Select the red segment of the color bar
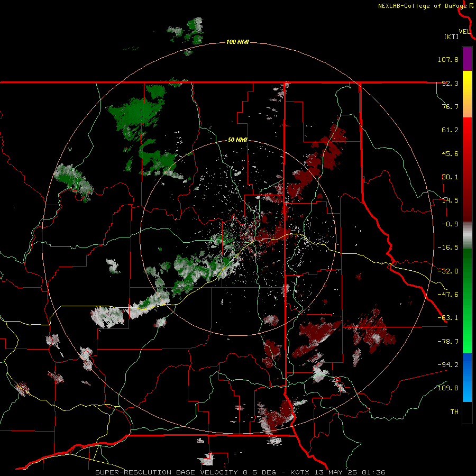Viewport: 476px width, 476px height. [467, 169]
